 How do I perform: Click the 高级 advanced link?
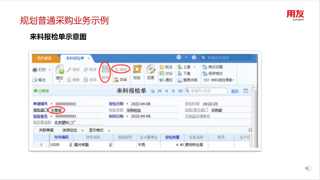[x=235, y=91]
